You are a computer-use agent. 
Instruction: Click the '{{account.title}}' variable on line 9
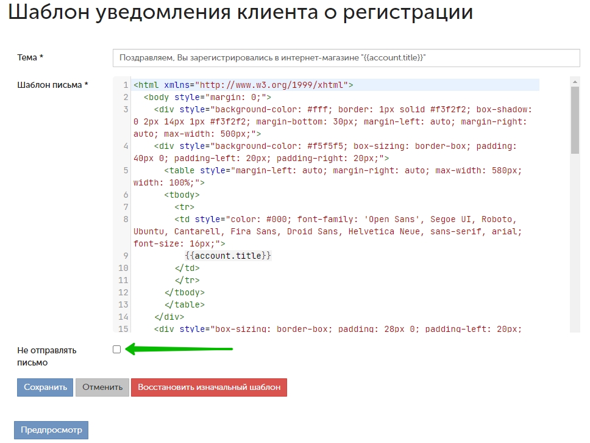[228, 256]
